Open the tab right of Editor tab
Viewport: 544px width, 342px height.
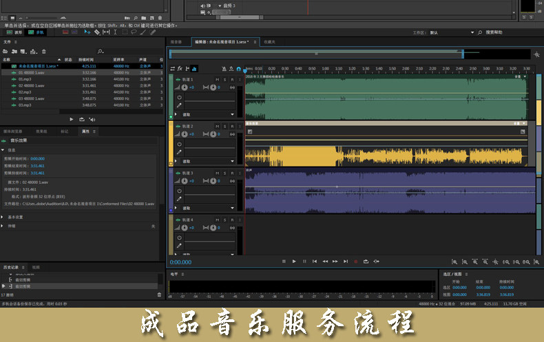click(269, 42)
